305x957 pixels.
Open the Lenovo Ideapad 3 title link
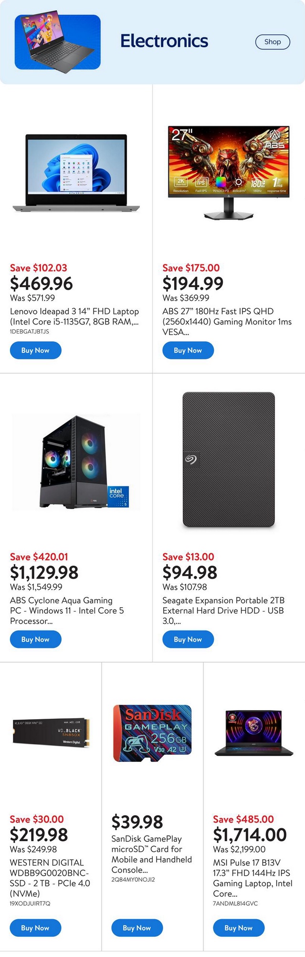(x=74, y=316)
